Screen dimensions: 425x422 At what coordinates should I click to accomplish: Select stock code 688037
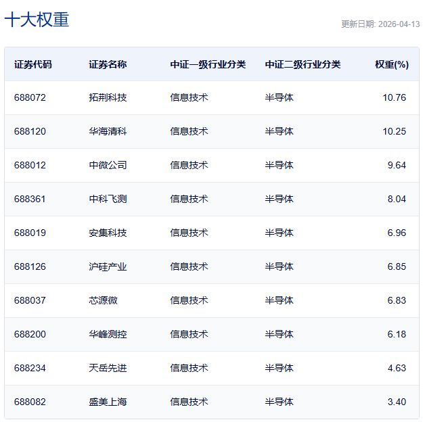[x=30, y=300]
